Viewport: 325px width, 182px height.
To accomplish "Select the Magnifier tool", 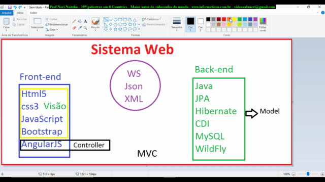I will 85,28.
